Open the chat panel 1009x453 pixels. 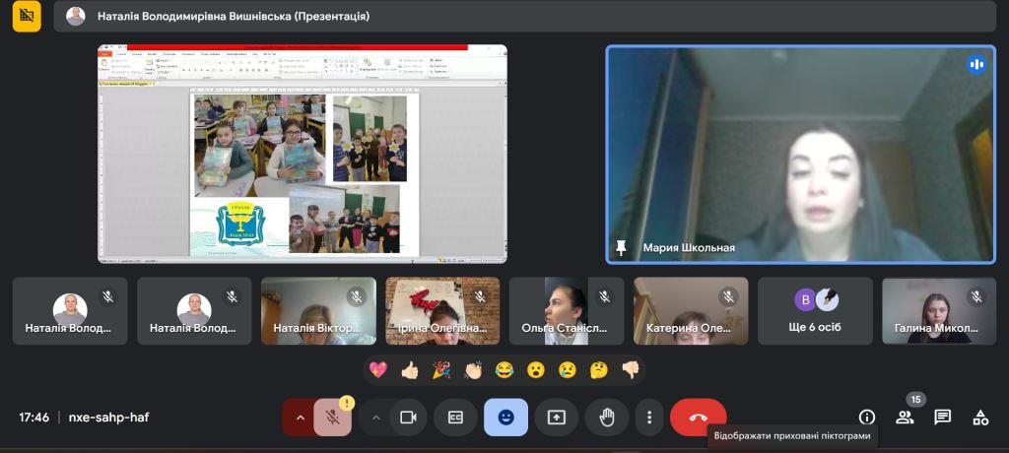(x=942, y=418)
